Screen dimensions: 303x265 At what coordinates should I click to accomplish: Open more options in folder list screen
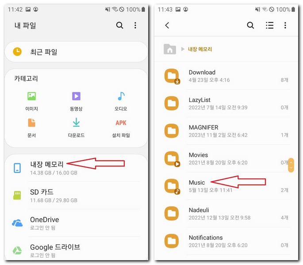click(x=285, y=25)
